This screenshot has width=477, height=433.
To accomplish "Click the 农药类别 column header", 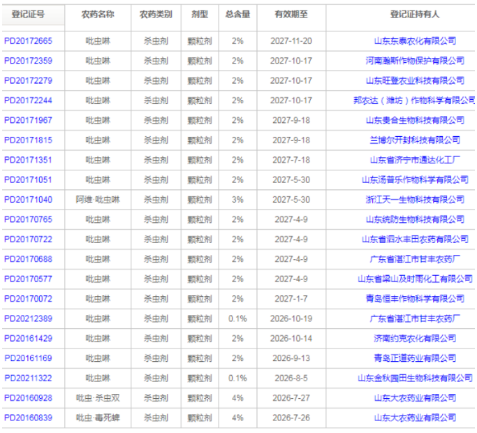I will (x=156, y=14).
